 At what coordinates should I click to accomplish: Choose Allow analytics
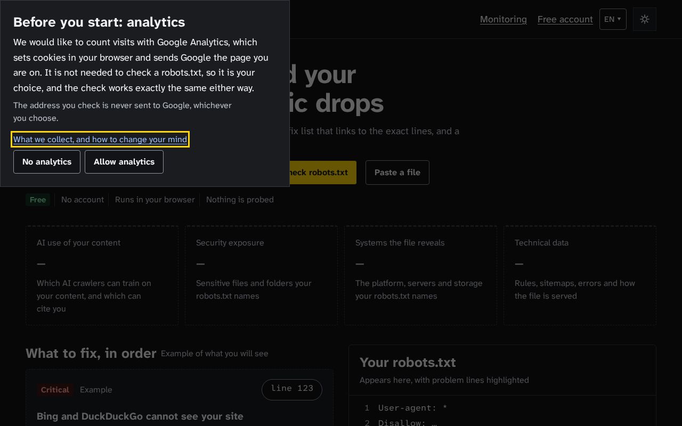click(124, 162)
